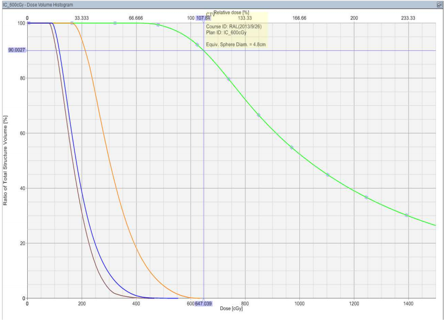Select green curve marker near 55% volume
The image size is (447, 320).
pyautogui.click(x=291, y=148)
